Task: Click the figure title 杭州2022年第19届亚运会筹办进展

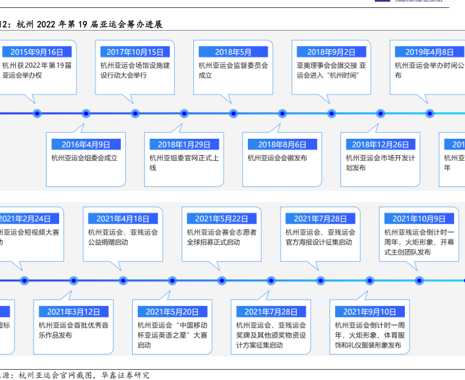Action: tap(90, 24)
